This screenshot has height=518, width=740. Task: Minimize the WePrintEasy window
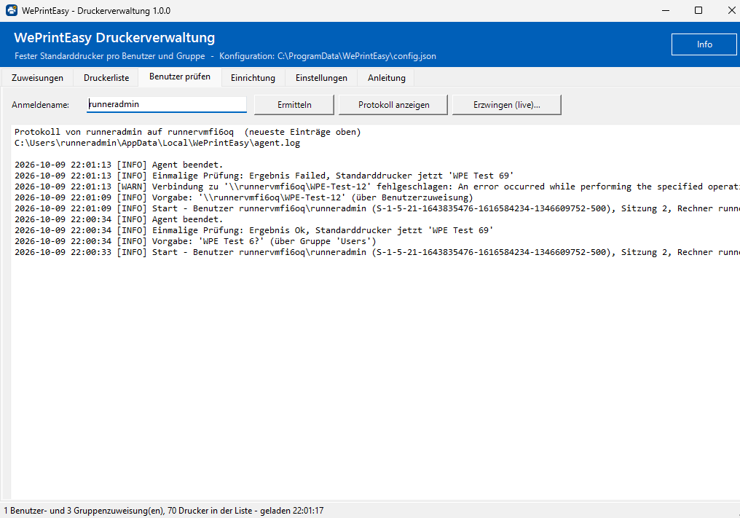click(x=666, y=10)
